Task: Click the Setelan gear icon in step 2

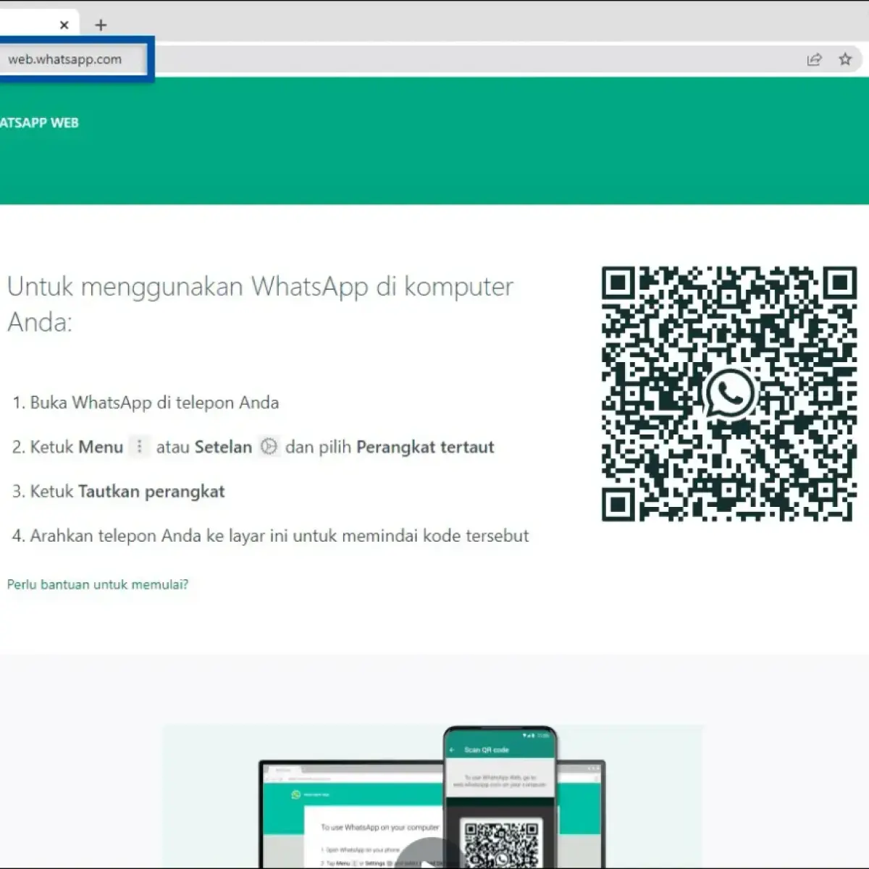Action: [269, 446]
